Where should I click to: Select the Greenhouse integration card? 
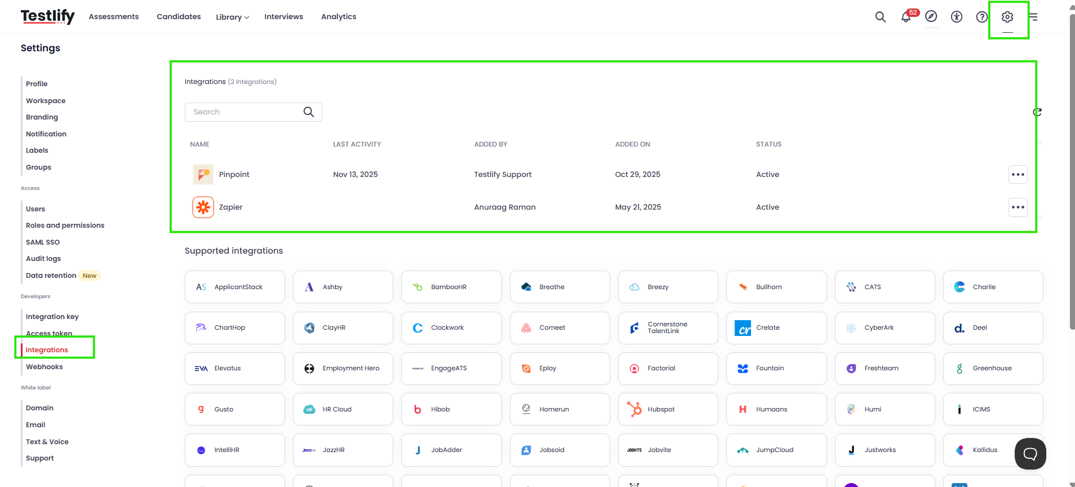993,369
